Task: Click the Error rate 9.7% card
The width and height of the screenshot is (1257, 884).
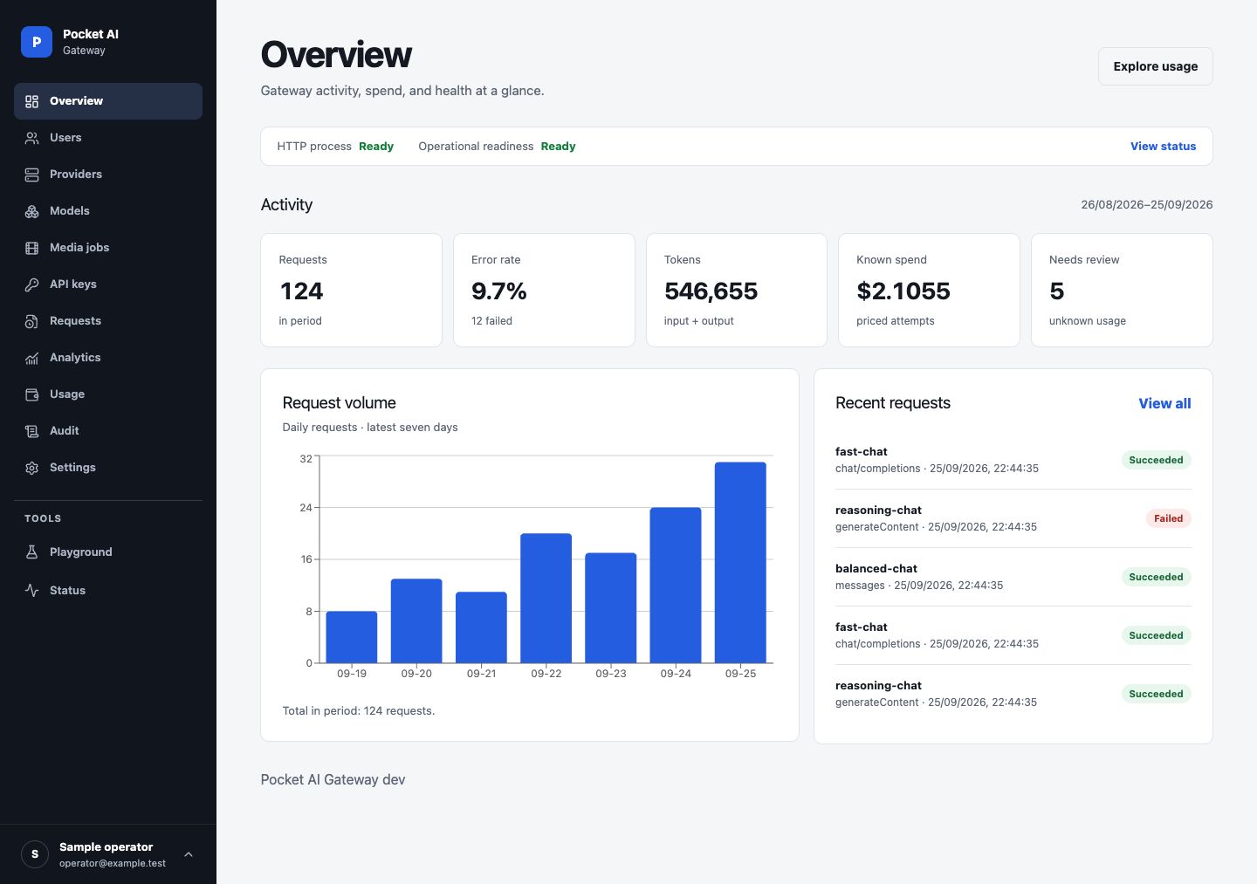Action: (544, 290)
